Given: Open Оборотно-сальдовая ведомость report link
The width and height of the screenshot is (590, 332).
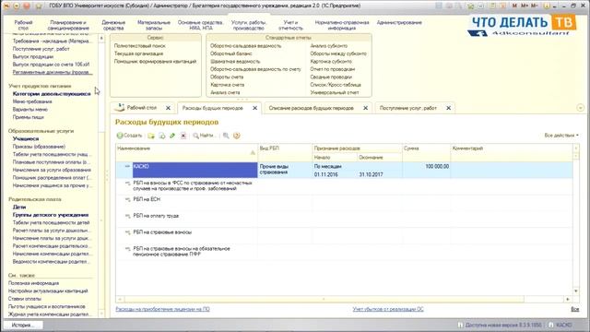Looking at the screenshot, I should click(x=246, y=46).
